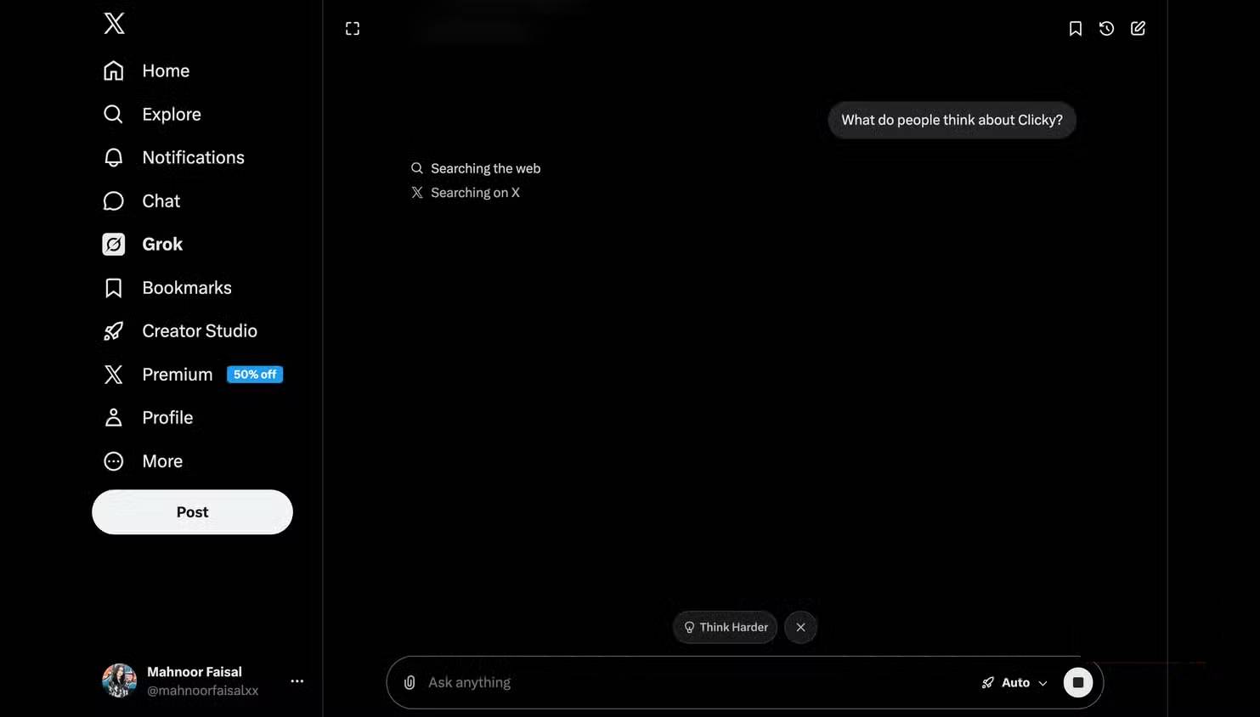Enable Think Harder mode
Image resolution: width=1260 pixels, height=717 pixels.
pos(725,627)
